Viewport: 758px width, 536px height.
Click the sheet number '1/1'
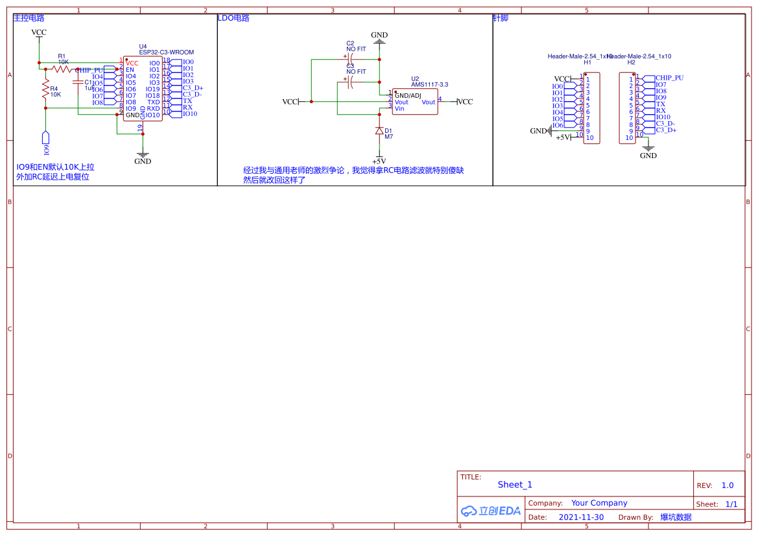tap(731, 504)
